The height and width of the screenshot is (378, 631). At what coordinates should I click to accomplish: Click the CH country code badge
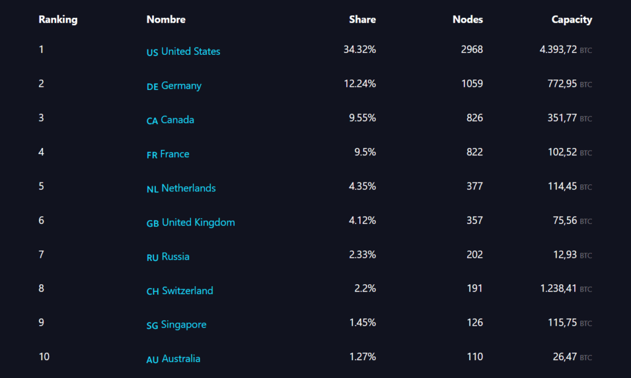[x=153, y=292]
